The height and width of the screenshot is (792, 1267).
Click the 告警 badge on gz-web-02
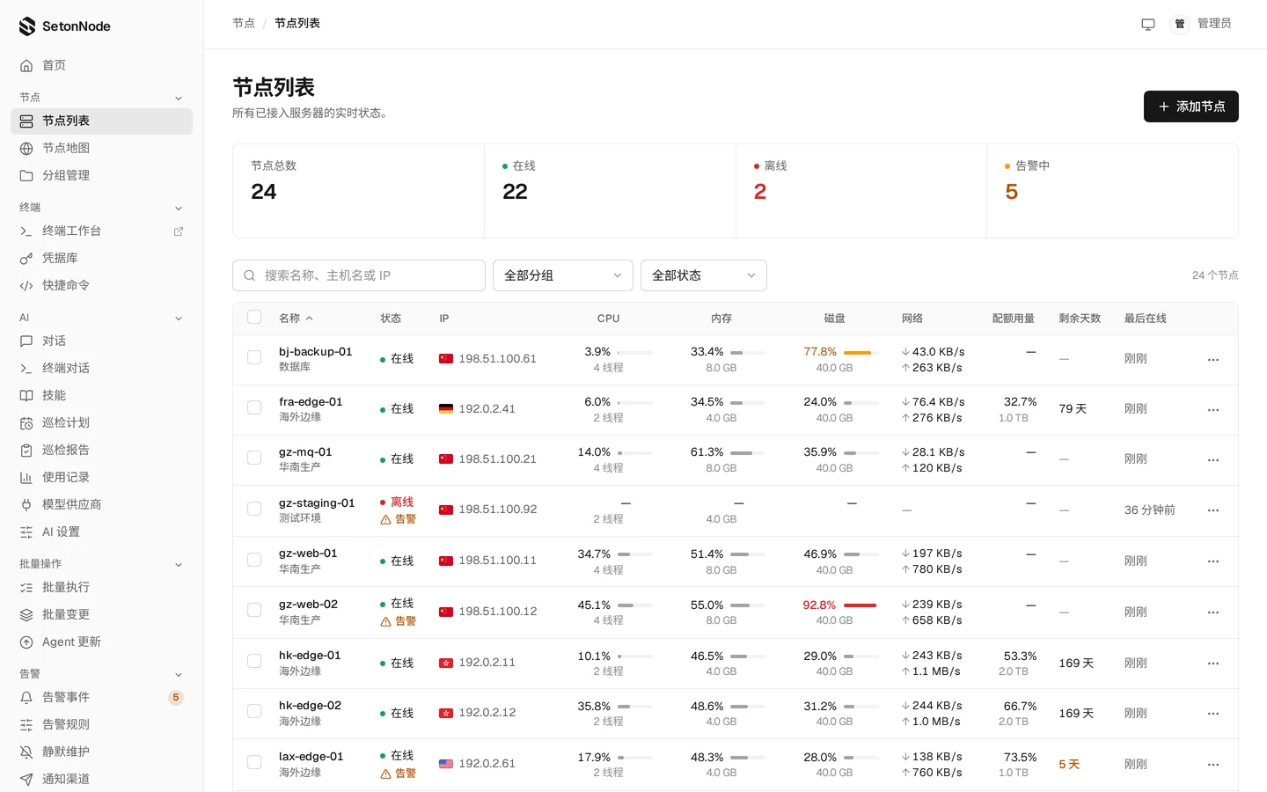(x=398, y=621)
